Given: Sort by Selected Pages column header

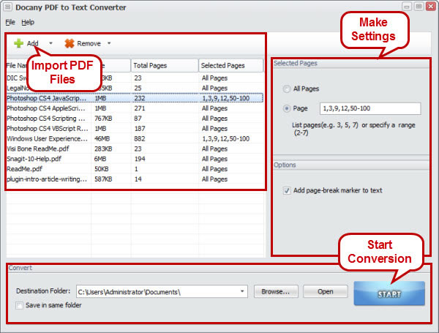Looking at the screenshot, I should pos(230,65).
